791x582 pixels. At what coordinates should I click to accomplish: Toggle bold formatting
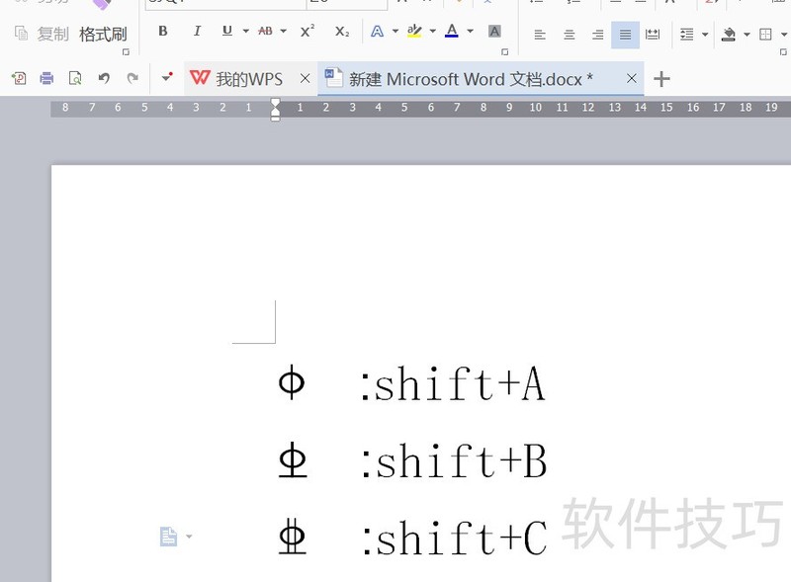point(161,32)
